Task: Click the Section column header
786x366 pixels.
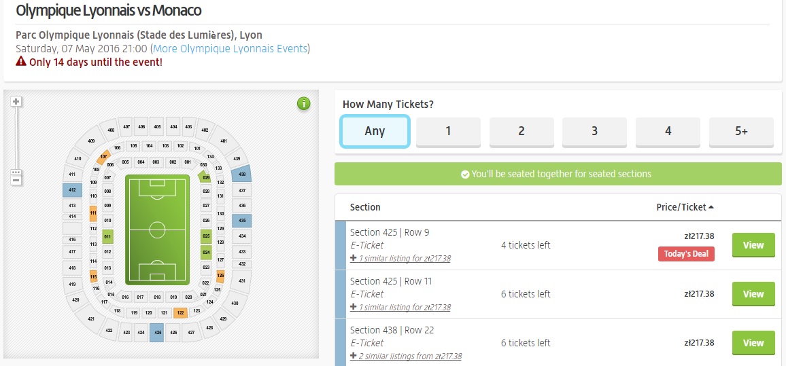Action: click(365, 207)
